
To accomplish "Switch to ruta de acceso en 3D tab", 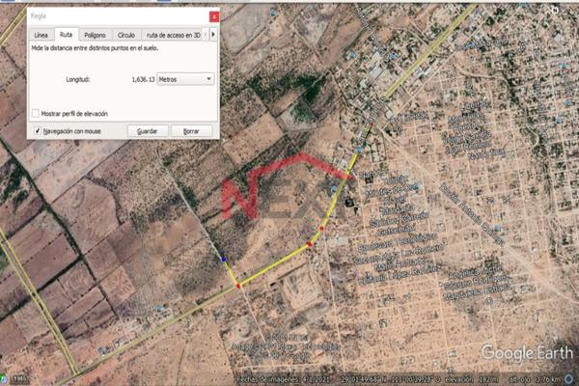I will point(179,35).
